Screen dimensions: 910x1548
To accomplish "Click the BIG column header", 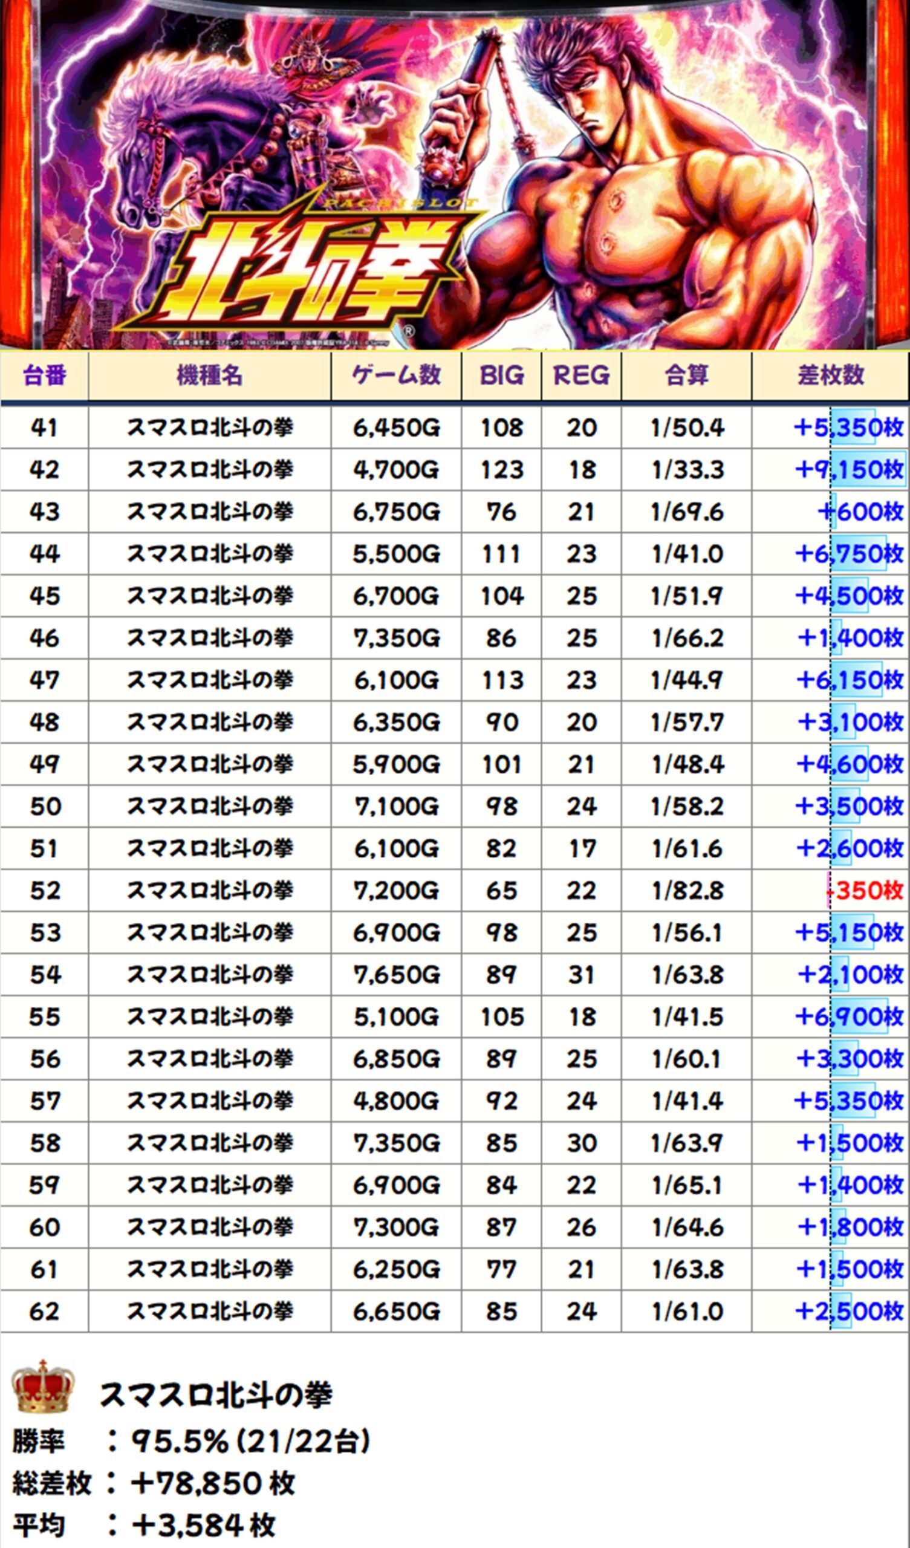I will 501,376.
